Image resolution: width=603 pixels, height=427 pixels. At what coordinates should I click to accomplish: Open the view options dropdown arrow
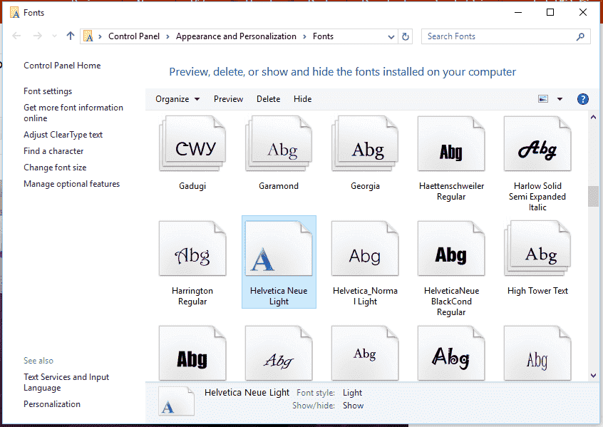point(560,99)
